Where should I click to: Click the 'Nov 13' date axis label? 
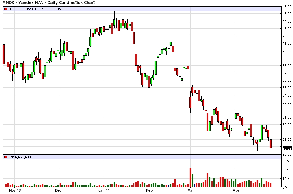(x=15, y=190)
